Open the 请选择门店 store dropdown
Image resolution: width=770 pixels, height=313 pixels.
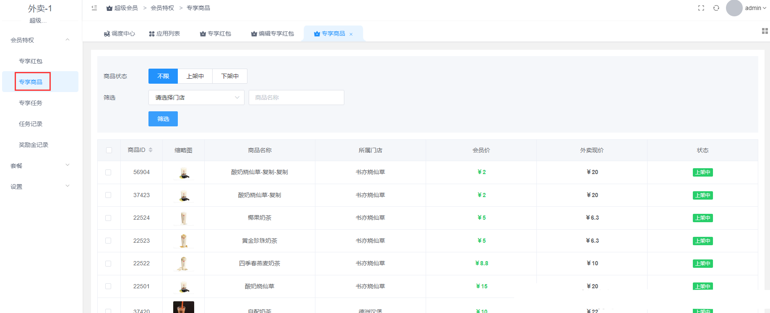[196, 97]
